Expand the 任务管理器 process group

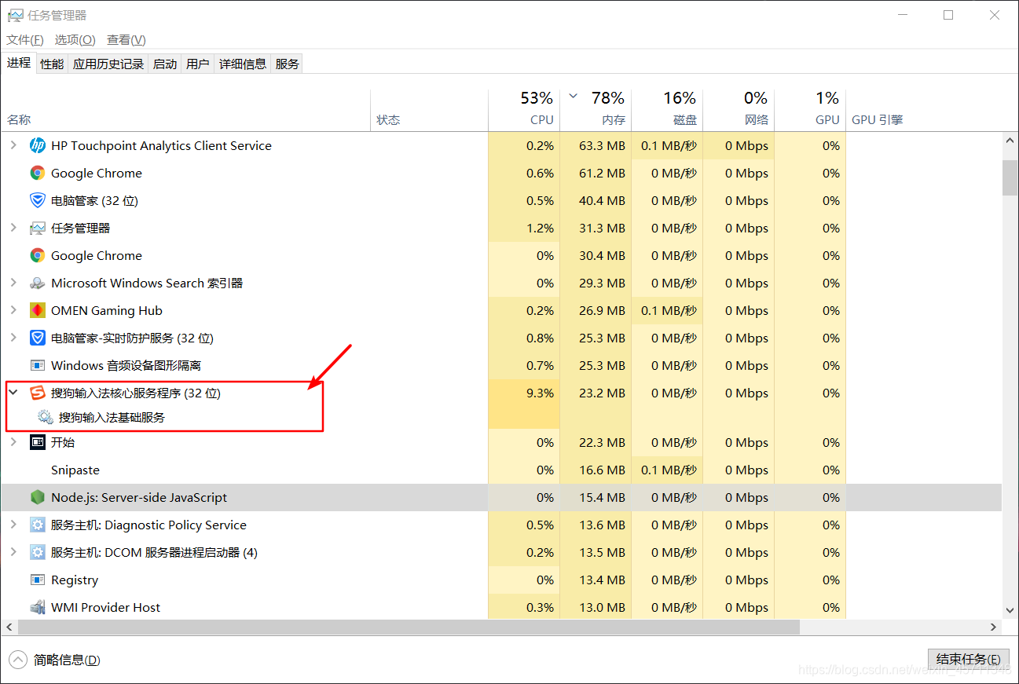click(13, 228)
